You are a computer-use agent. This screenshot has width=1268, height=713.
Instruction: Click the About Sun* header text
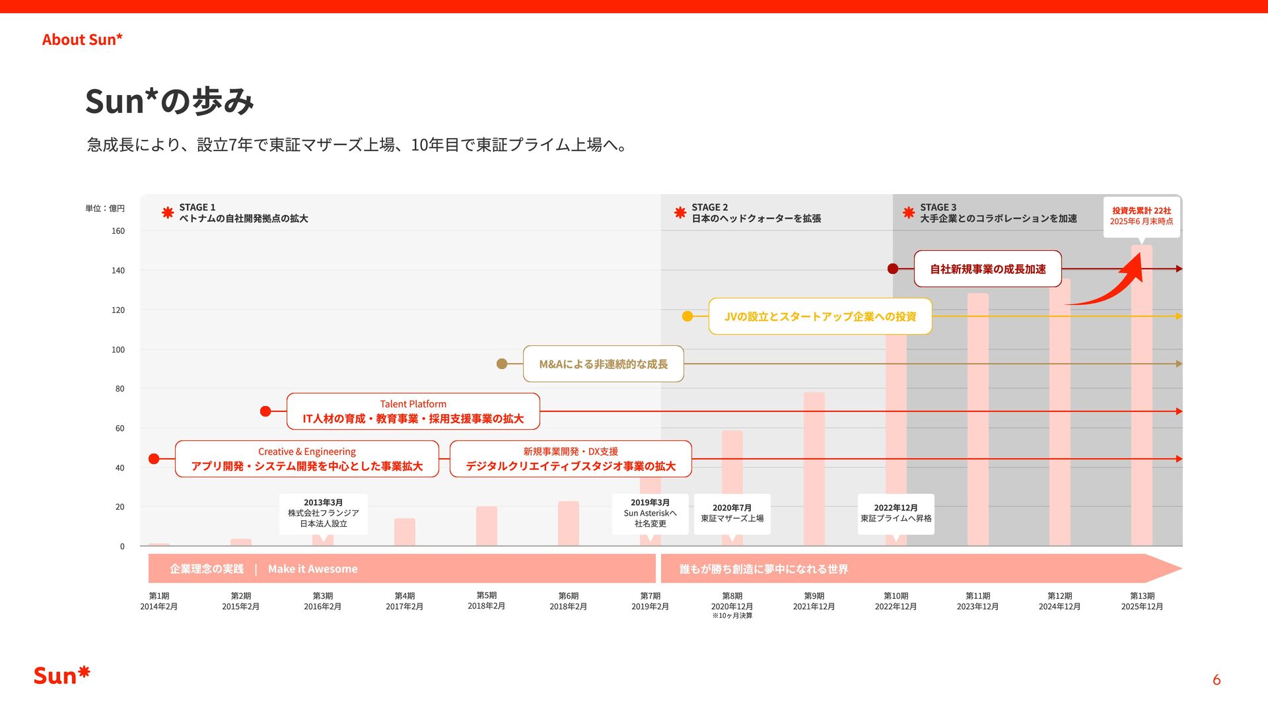tap(82, 40)
